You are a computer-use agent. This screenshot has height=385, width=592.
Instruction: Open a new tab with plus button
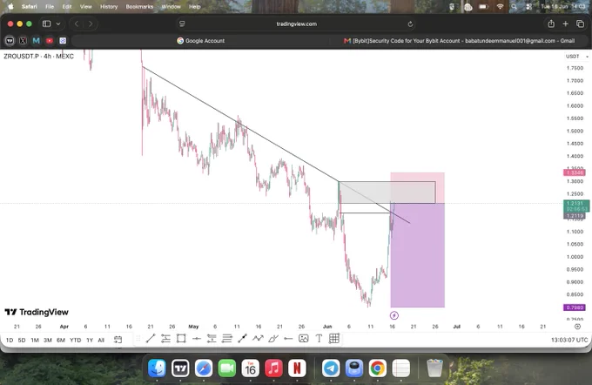(565, 24)
